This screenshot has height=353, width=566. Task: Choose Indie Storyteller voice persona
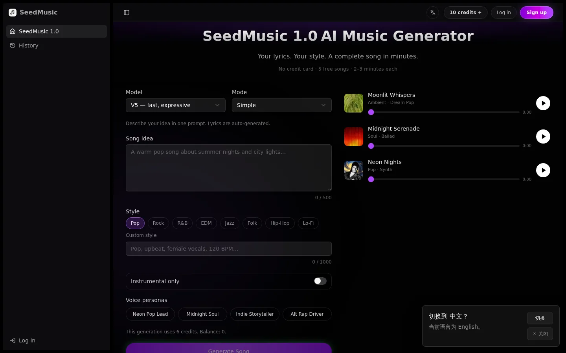click(x=255, y=314)
